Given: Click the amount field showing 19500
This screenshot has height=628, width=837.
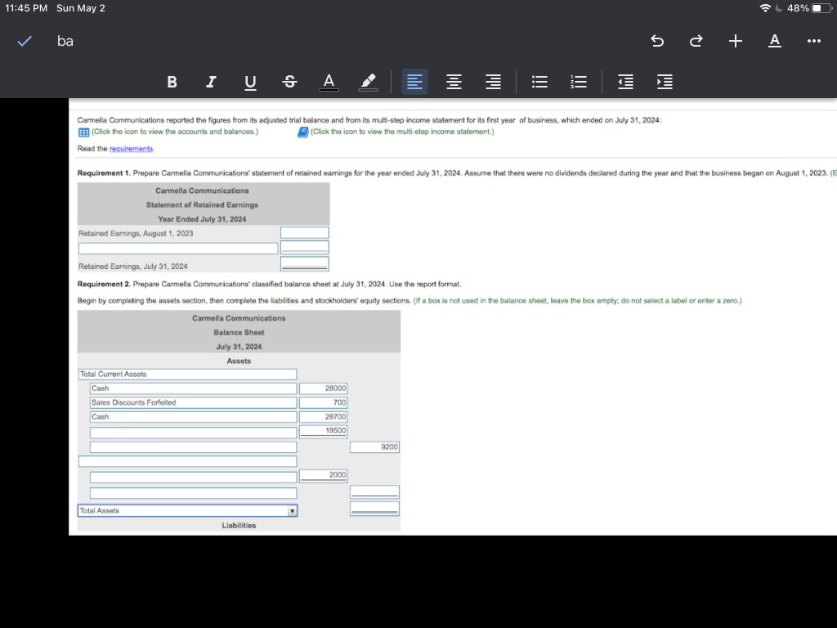Looking at the screenshot, I should click(324, 431).
